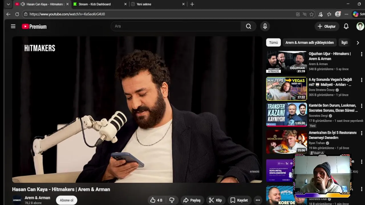Create a clip with Klip button

click(215, 200)
